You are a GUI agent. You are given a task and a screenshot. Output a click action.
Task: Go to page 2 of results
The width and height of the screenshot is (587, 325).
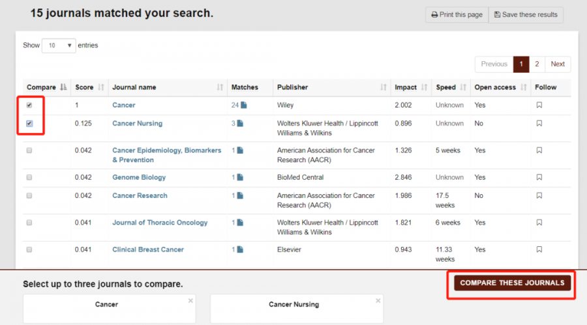pyautogui.click(x=537, y=64)
